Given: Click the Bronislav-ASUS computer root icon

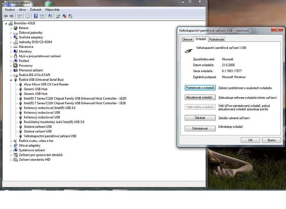Looking at the screenshot, I should point(10,23).
